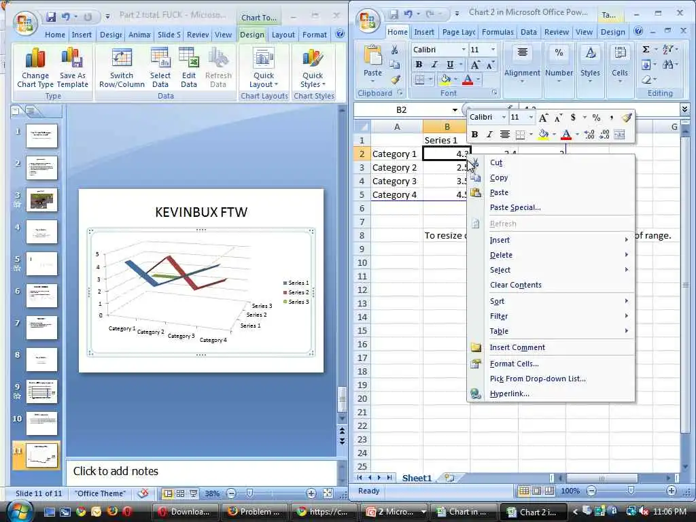Zoom out with Excel minus button
This screenshot has width=696, height=522.
[591, 491]
